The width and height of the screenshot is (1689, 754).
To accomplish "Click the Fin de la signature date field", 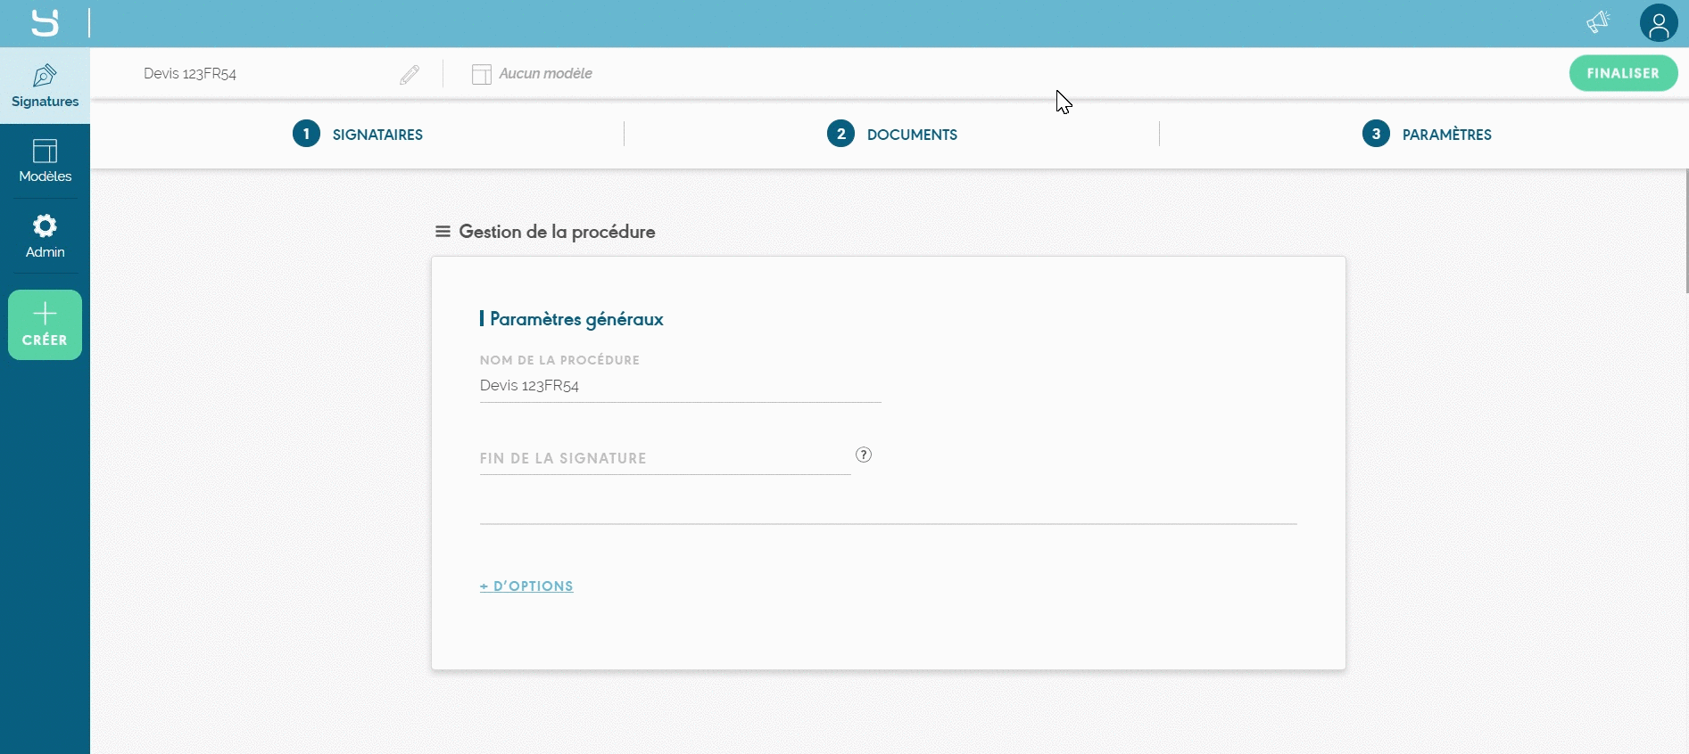I will pos(665,458).
